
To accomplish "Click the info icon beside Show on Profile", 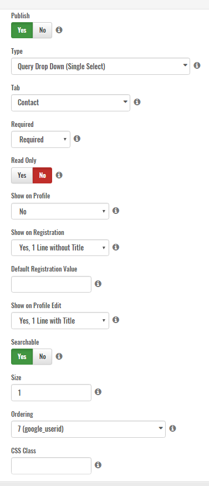I will point(116,211).
